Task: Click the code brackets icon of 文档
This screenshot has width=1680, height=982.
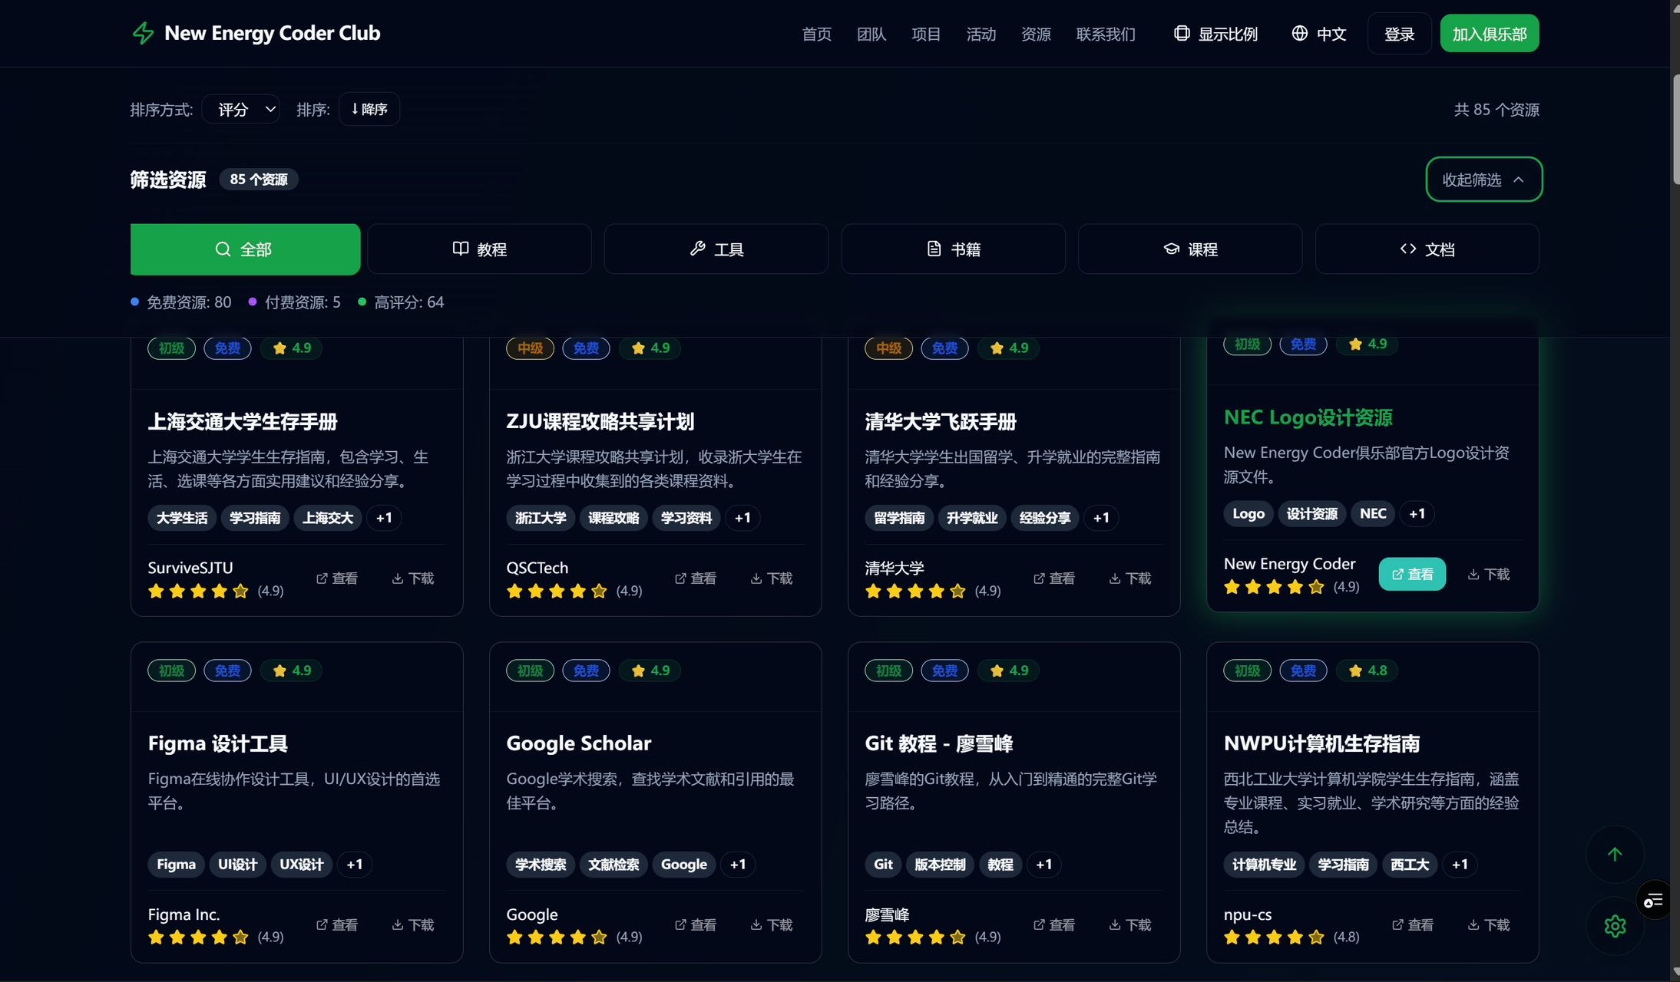Action: click(x=1408, y=249)
